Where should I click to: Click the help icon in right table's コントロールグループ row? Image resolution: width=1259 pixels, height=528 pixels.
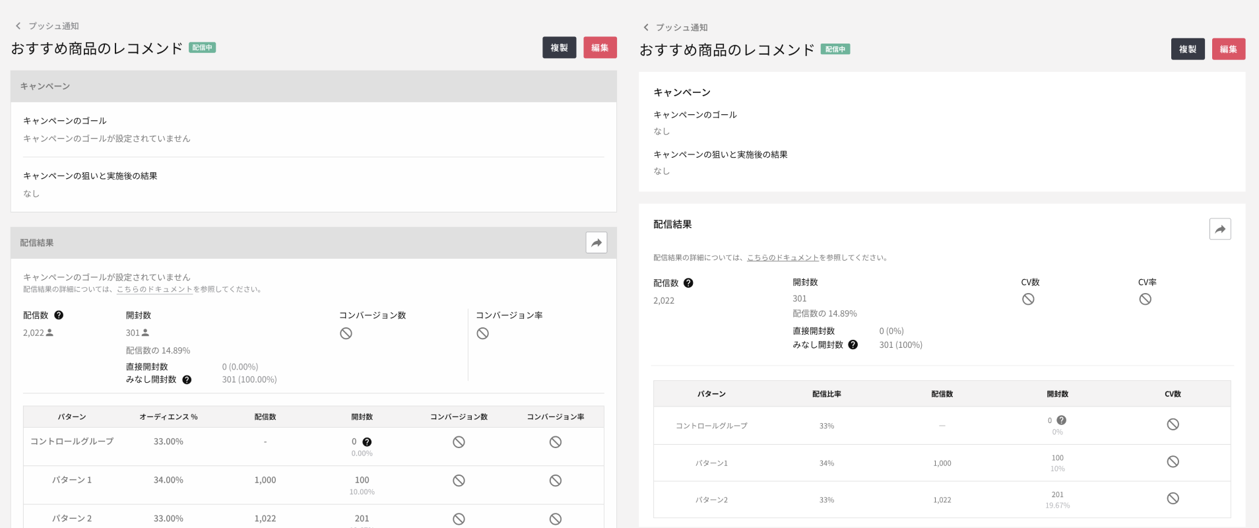pos(1062,420)
